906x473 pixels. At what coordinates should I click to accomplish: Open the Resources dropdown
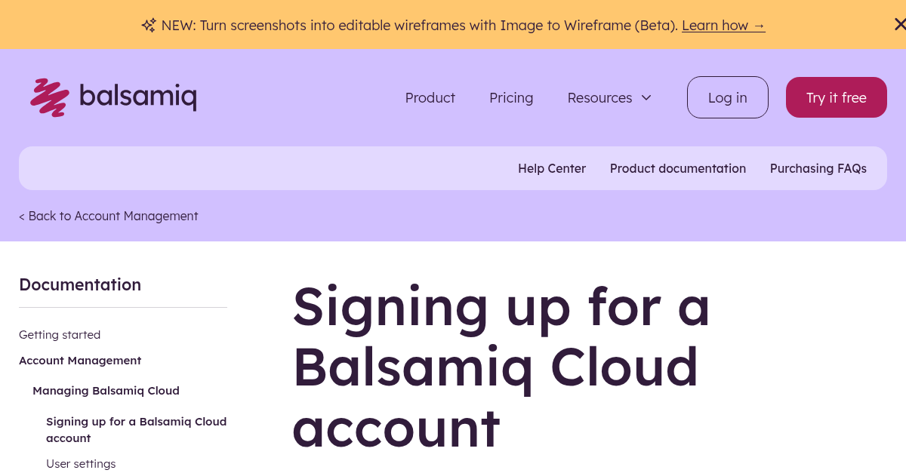(x=599, y=97)
